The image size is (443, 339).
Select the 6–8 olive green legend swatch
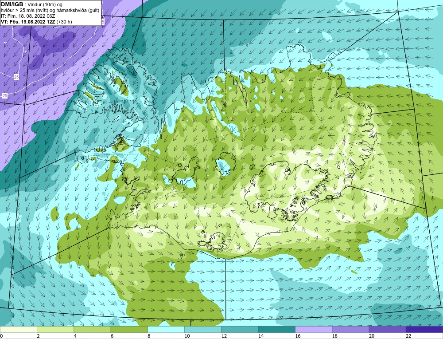coord(129,330)
